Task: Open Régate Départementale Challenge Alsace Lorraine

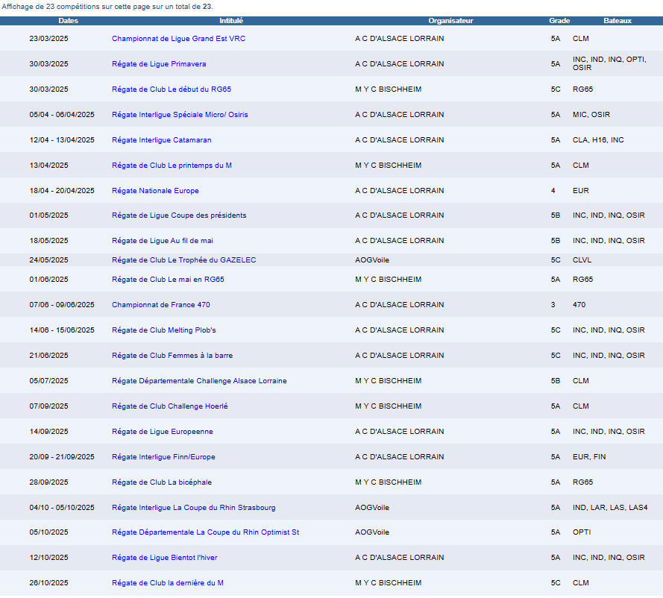Action: (x=199, y=381)
